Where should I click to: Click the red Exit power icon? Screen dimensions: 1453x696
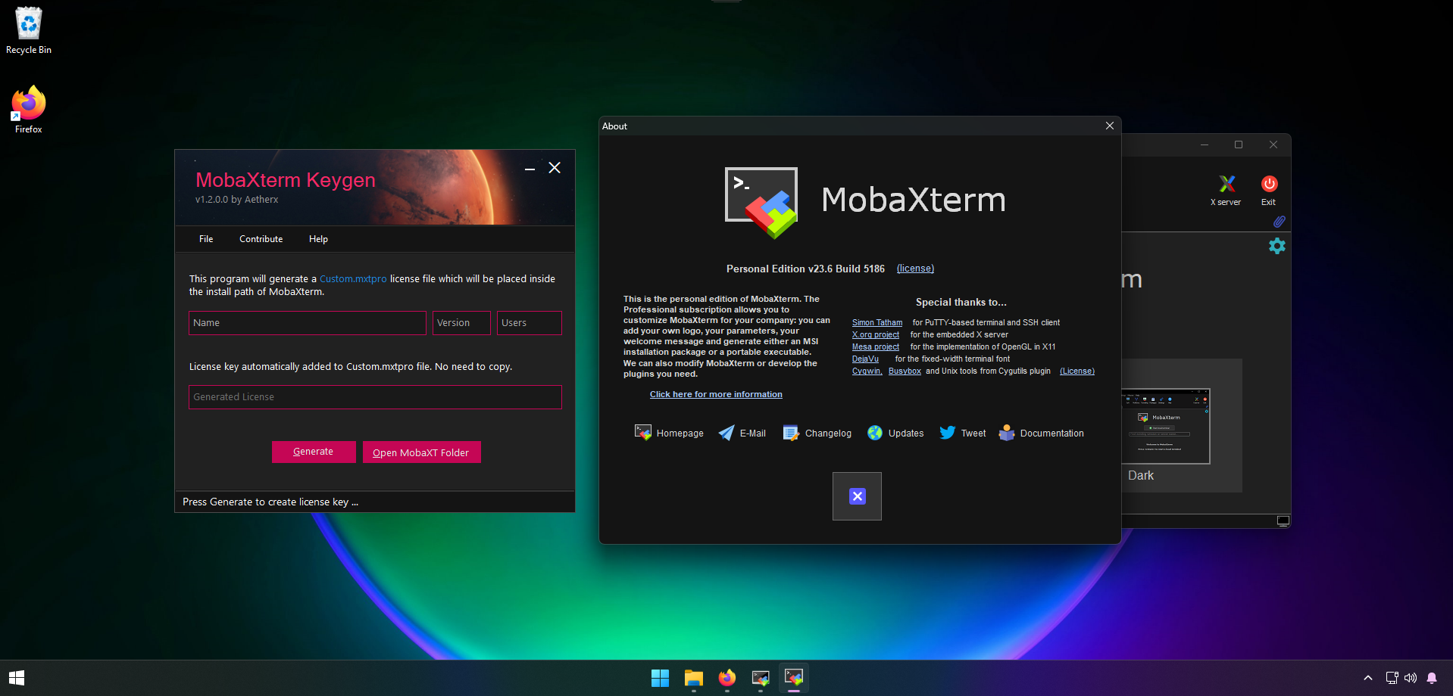click(x=1269, y=184)
